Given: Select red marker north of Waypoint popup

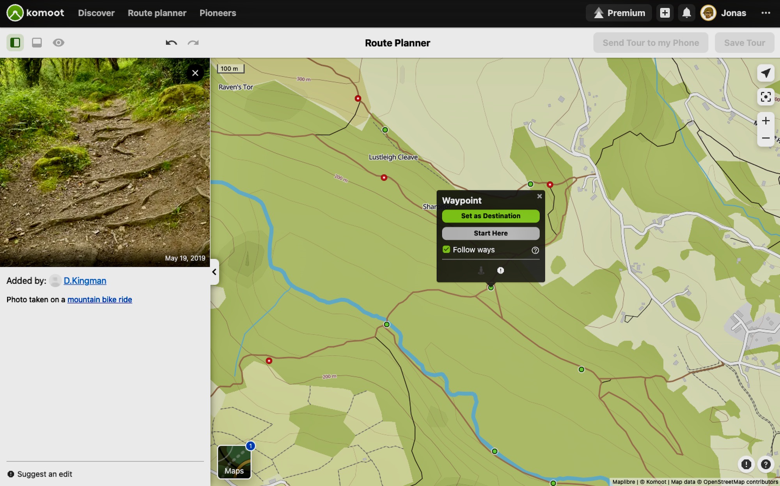Looking at the screenshot, I should coord(550,184).
